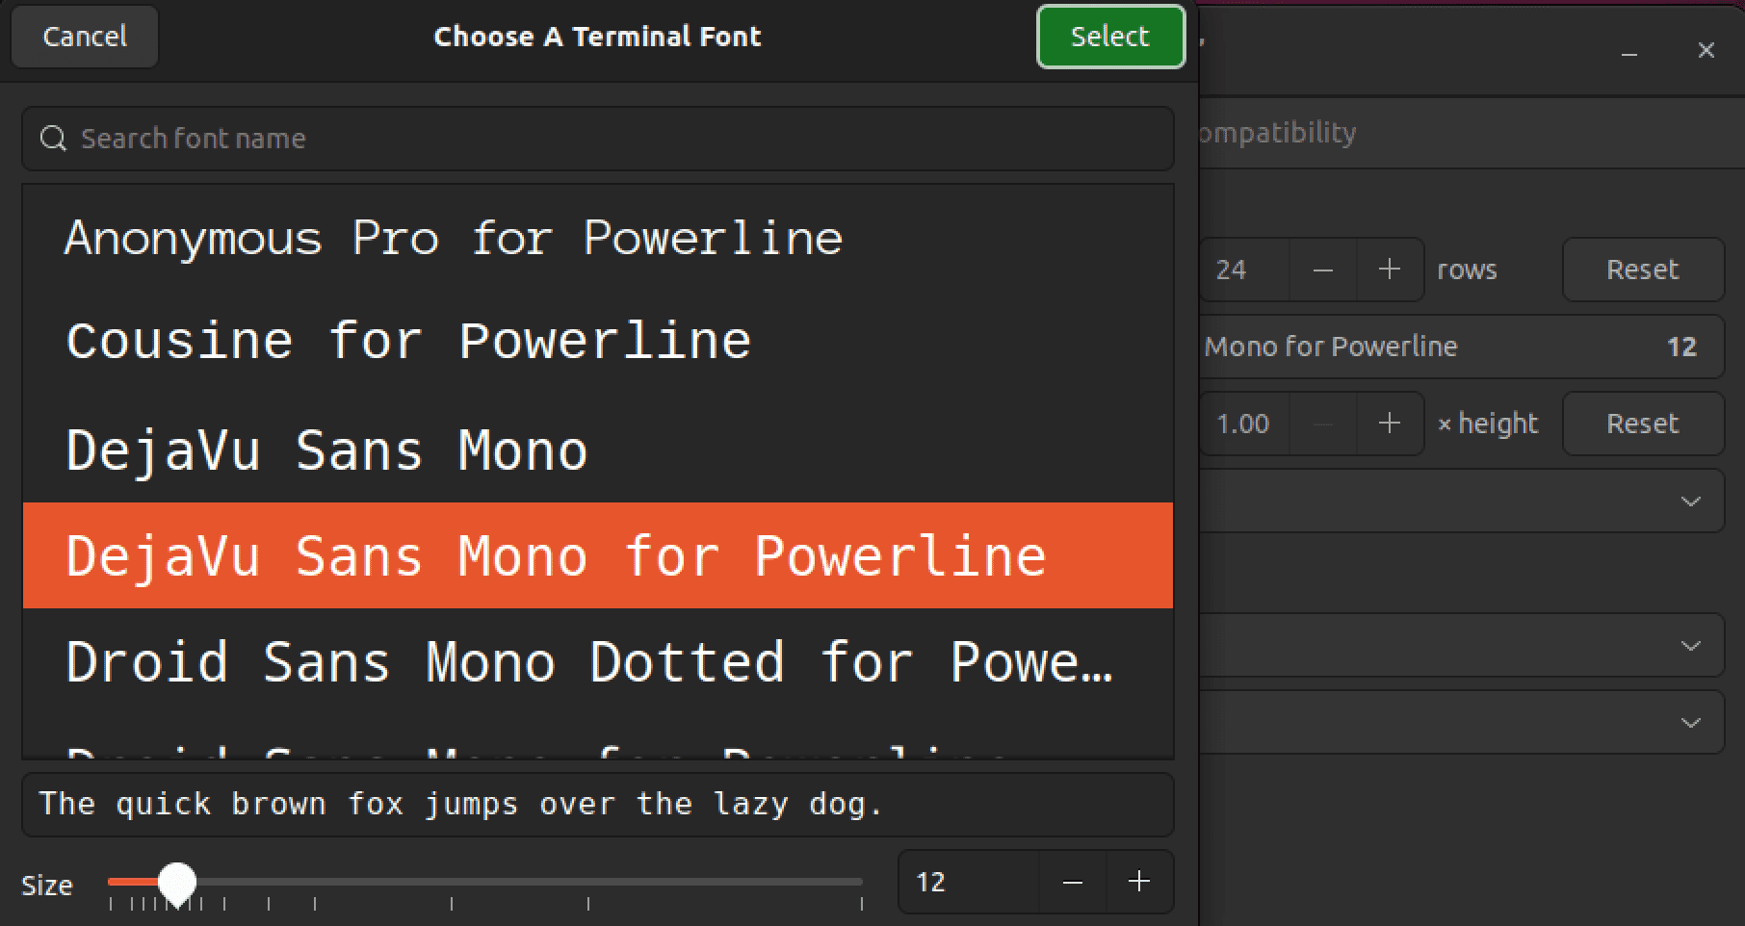Reset the terminal rows value
1745x926 pixels.
click(x=1642, y=270)
